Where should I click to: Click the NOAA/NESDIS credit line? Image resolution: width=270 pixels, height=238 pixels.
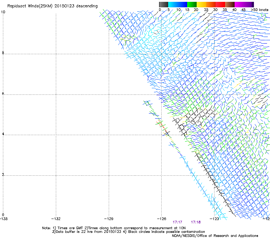click(215, 236)
